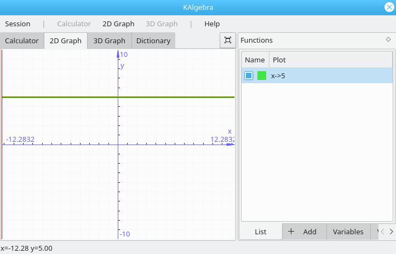The width and height of the screenshot is (396, 254).
Task: Open the Variables tab
Action: [348, 232]
